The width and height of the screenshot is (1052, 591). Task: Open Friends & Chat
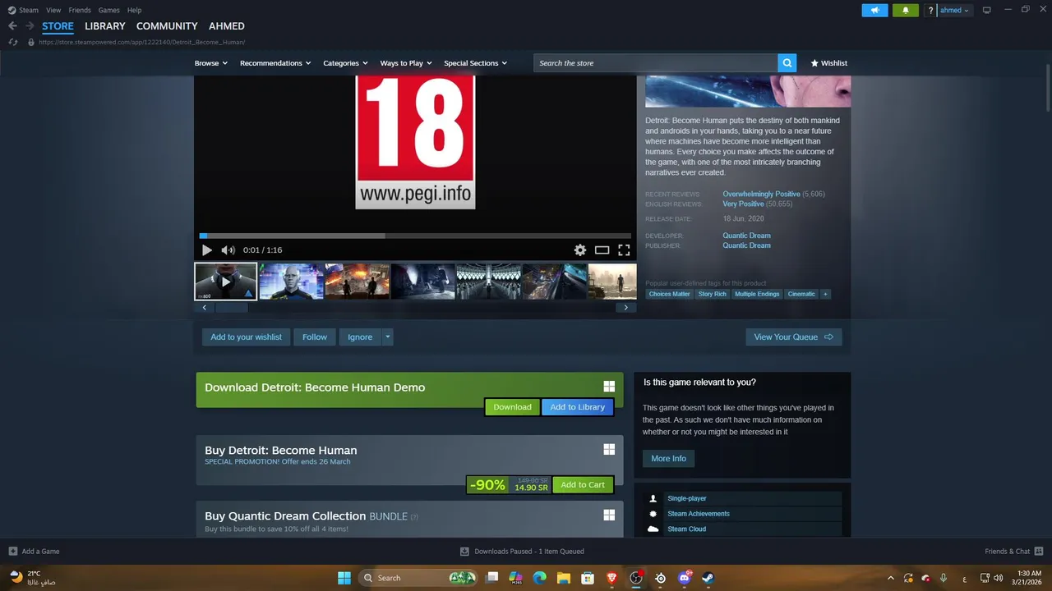tap(1013, 552)
